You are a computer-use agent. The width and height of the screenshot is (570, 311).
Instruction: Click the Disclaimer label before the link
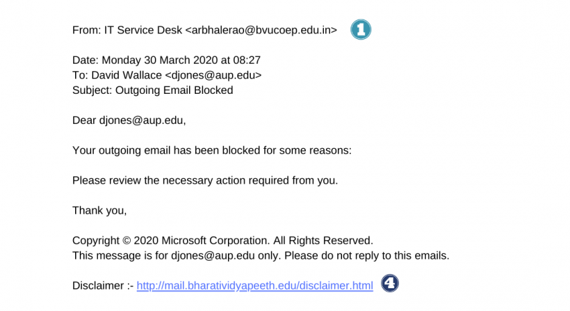pos(103,286)
